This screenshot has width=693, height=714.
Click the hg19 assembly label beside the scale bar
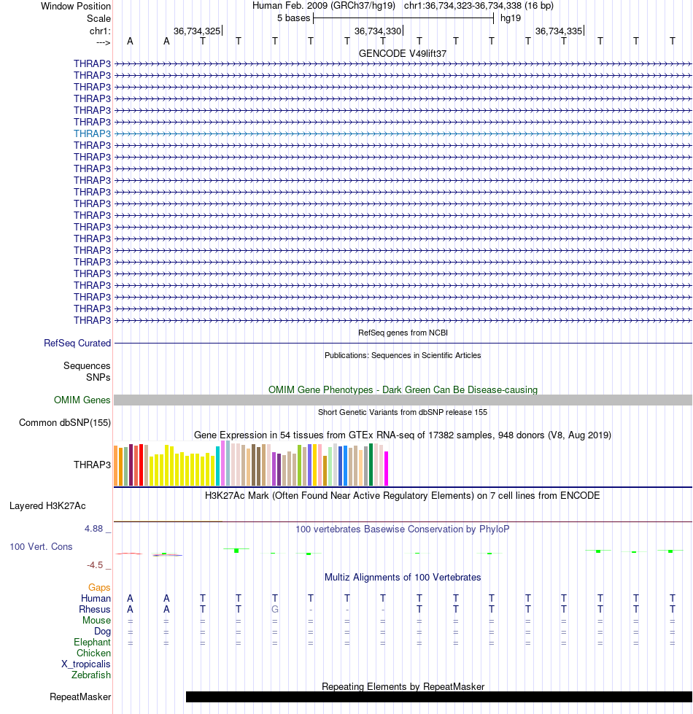511,18
